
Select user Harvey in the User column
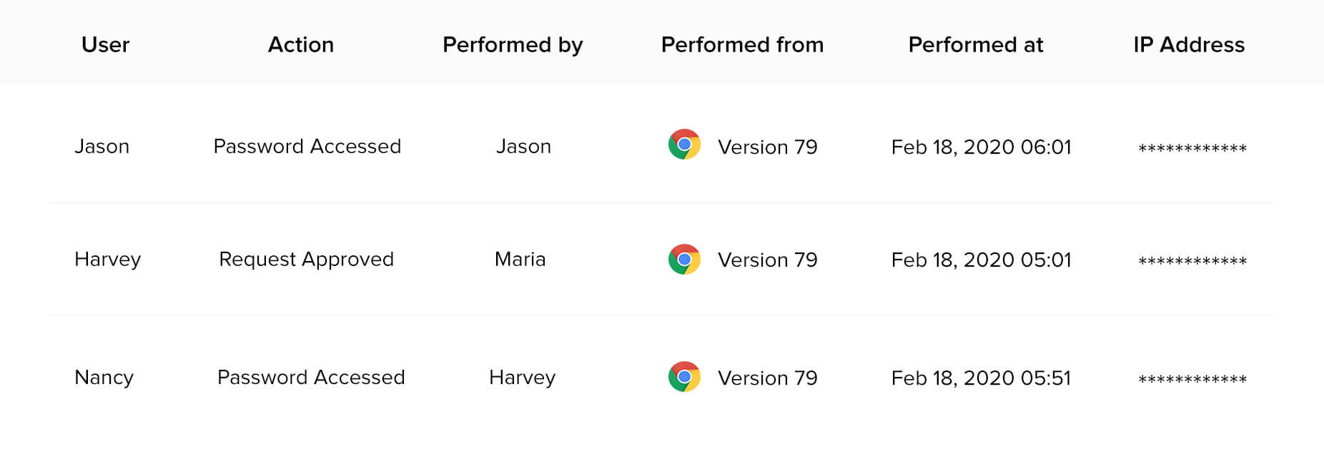pos(107,259)
